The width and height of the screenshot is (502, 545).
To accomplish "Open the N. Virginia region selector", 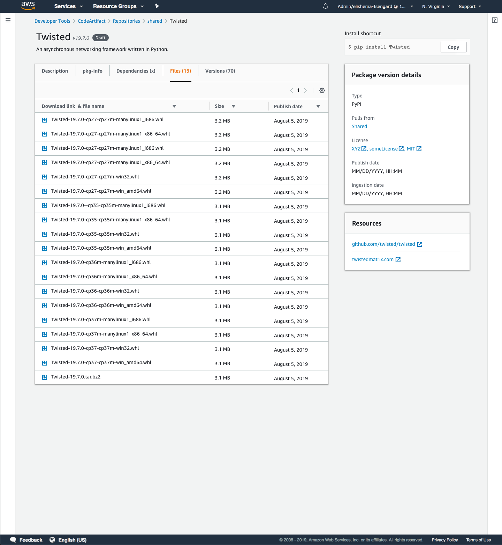I will 436,6.
